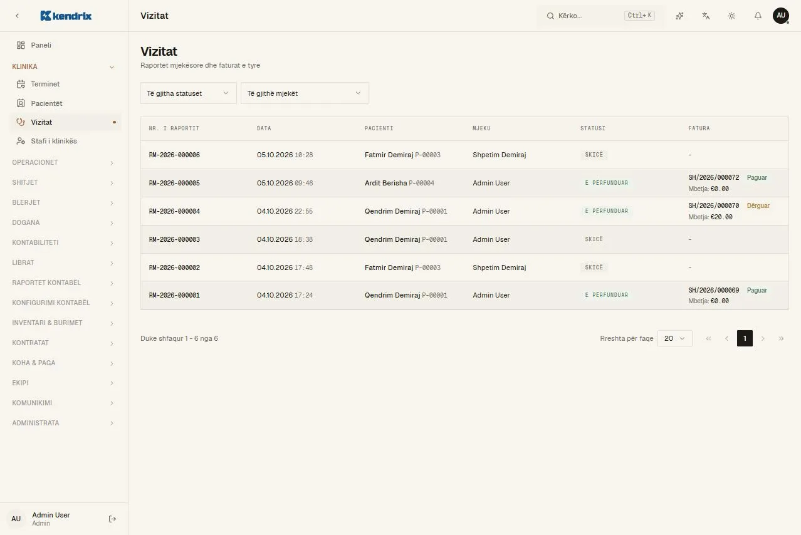Open the Stafi i klinikës menu item
The image size is (801, 535).
[x=65, y=141]
